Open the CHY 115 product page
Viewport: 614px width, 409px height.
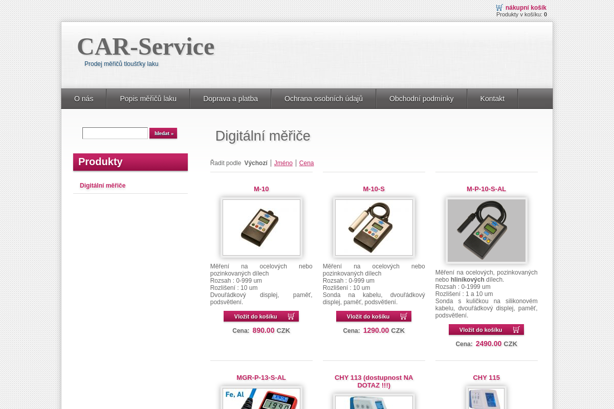pos(486,377)
